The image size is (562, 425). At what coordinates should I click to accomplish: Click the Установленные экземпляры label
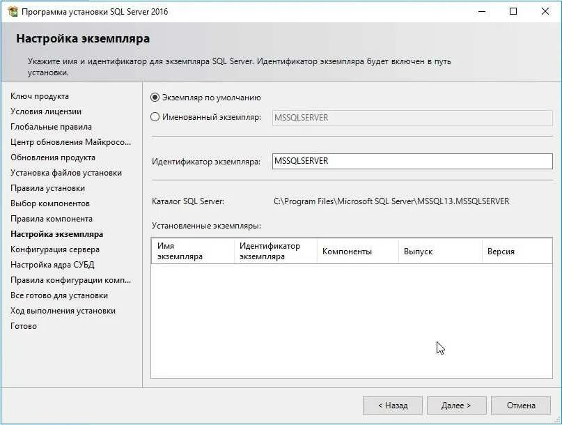pos(206,226)
